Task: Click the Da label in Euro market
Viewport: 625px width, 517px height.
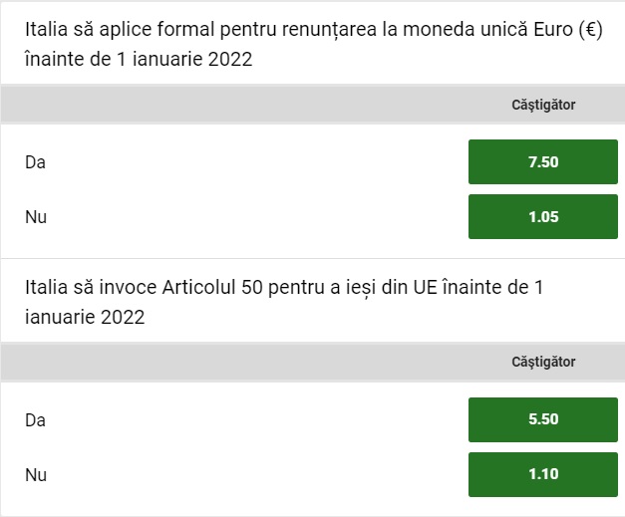Action: 36,162
